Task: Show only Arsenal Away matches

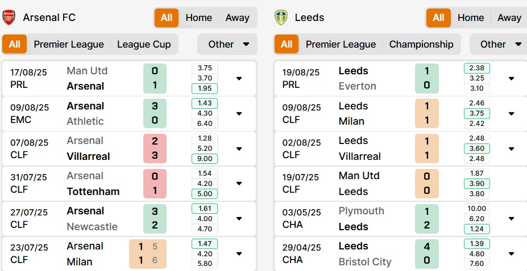Action: pos(237,18)
